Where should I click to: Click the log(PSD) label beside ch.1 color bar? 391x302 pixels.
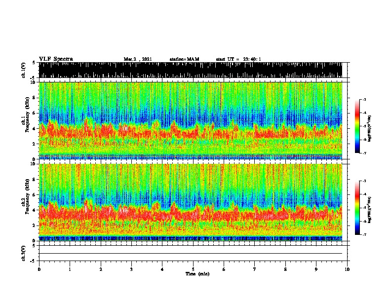tap(369, 129)
